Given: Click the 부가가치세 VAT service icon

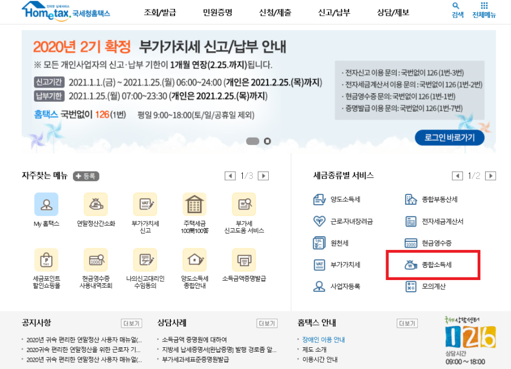Looking at the screenshot, I should (319, 265).
